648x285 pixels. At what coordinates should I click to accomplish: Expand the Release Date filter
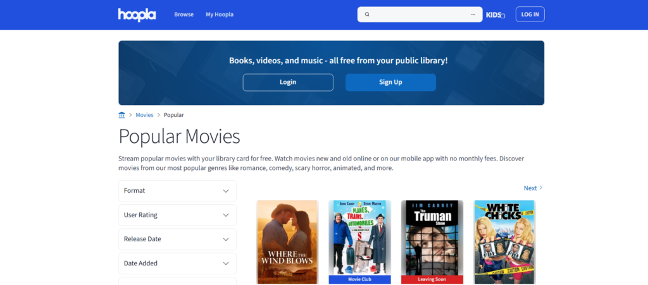[177, 240]
